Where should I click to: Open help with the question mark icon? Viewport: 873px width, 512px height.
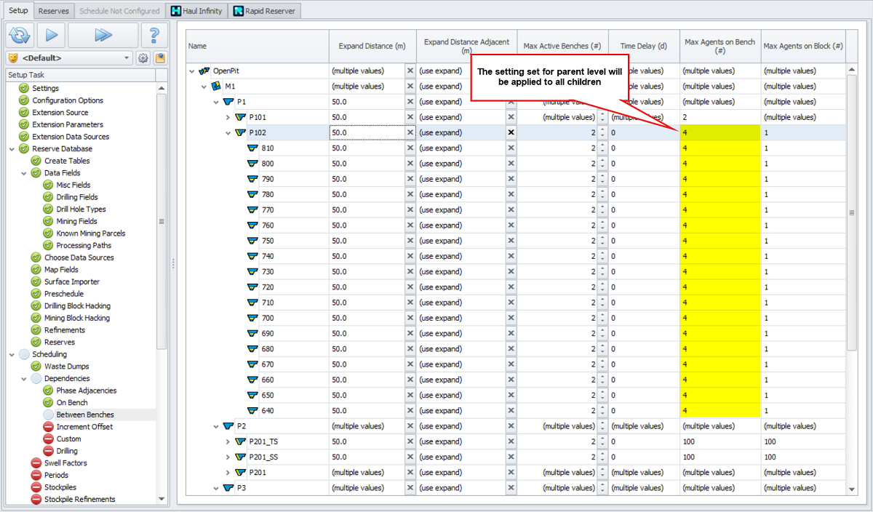(x=154, y=34)
